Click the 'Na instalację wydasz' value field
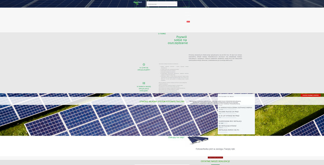This screenshot has height=165, width=324. click(x=223, y=128)
